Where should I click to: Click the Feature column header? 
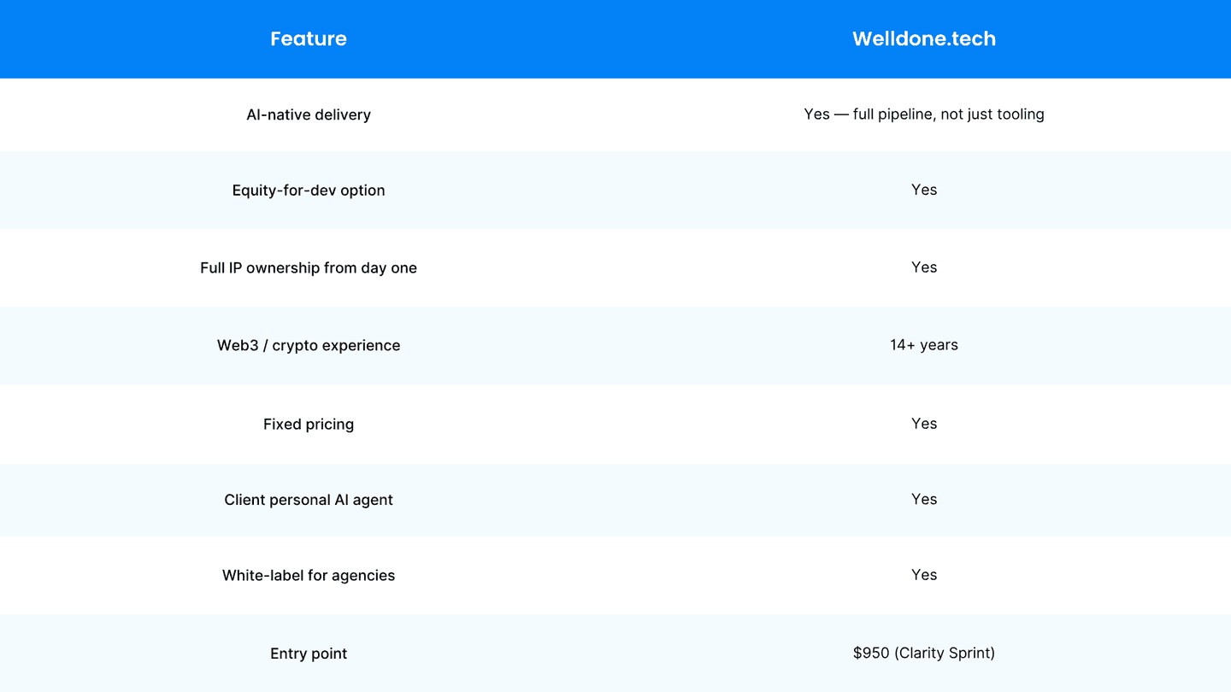click(x=309, y=38)
